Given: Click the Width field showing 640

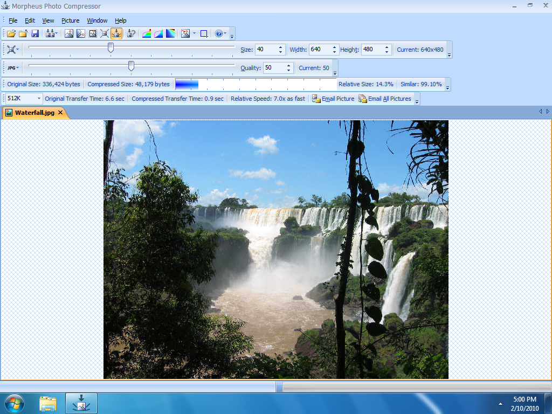Looking at the screenshot, I should [x=320, y=49].
